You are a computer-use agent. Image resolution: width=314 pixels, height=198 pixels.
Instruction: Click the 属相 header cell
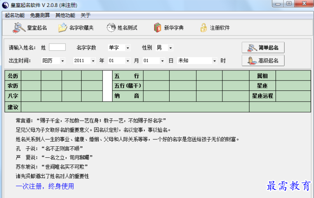click(x=262, y=76)
